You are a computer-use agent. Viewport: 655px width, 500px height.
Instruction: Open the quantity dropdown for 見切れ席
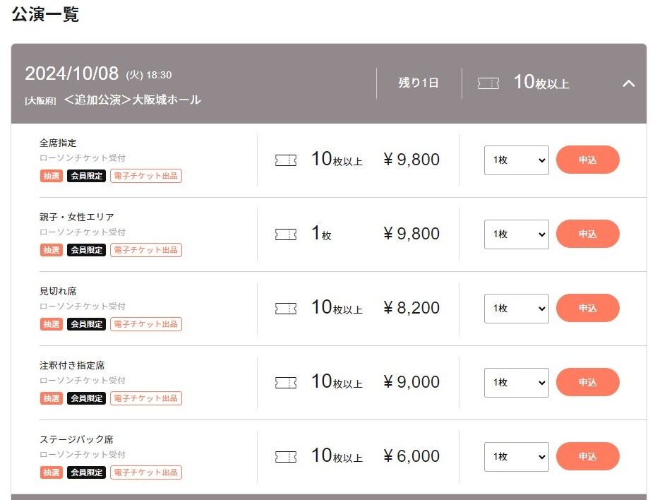pyautogui.click(x=516, y=309)
